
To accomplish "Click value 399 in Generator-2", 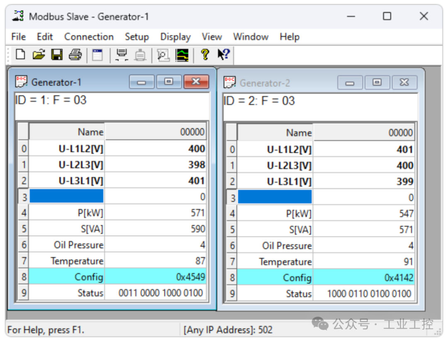I will point(405,181).
